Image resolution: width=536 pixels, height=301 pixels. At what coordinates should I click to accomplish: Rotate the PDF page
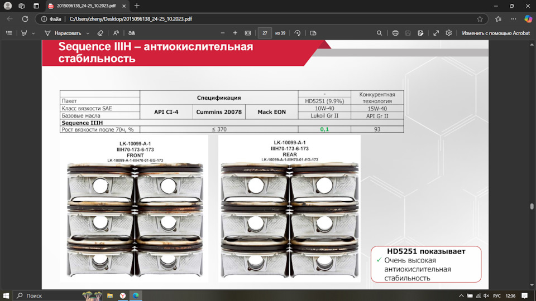(x=298, y=33)
